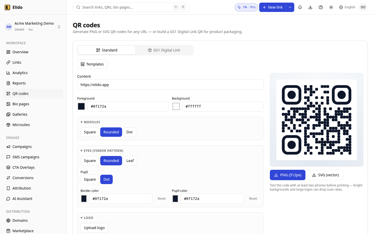Open CTA Overlays in the sidebar
Viewport: 374px width, 234px height.
(33, 167)
